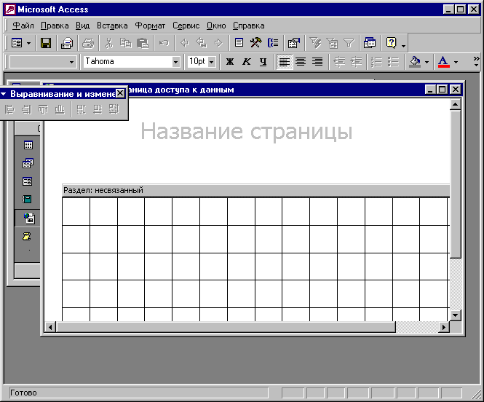Open the Toolbox hammer icon
484x402 pixels.
256,43
